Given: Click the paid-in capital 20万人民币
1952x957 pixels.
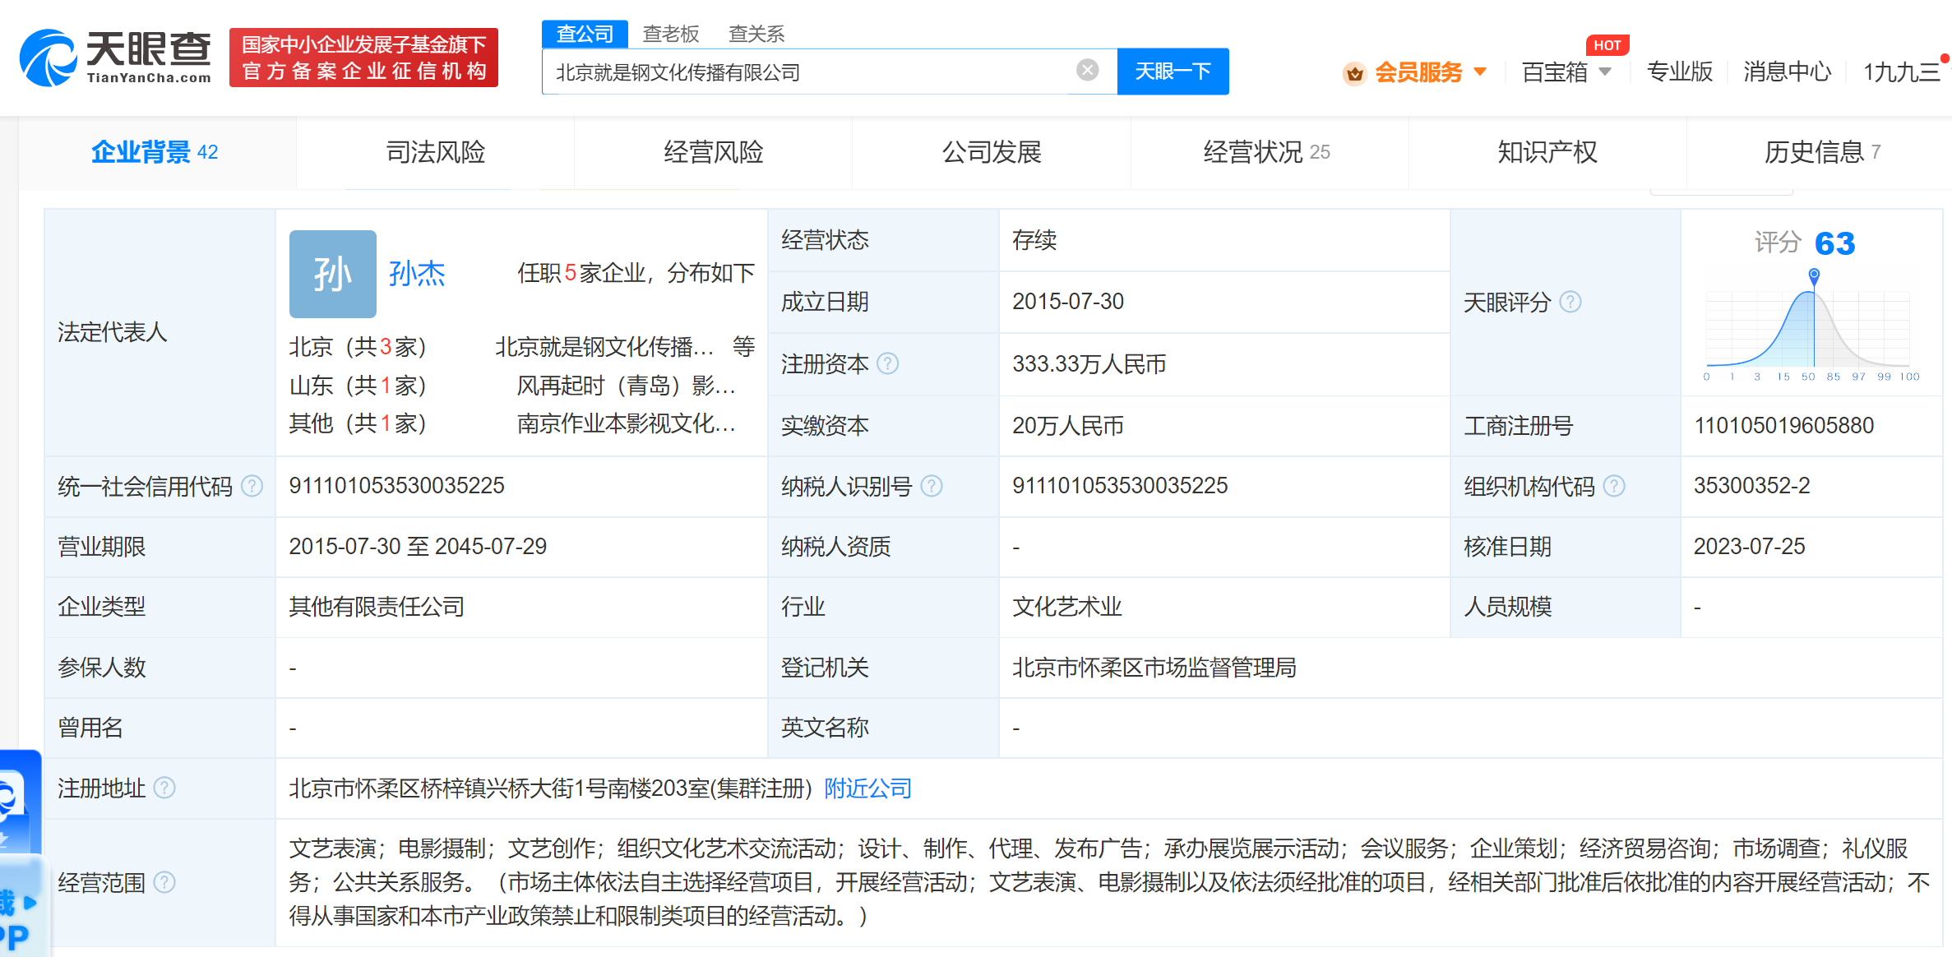Looking at the screenshot, I should [x=1067, y=426].
